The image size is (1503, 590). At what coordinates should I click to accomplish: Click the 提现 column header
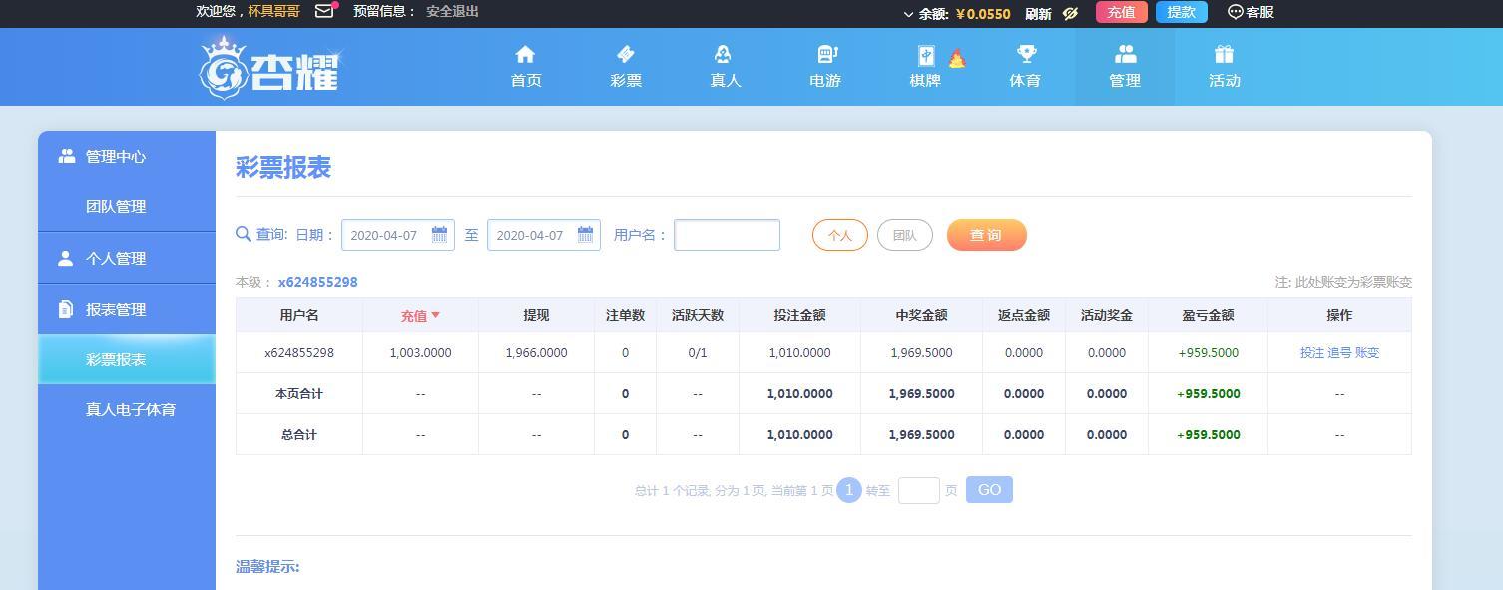click(x=536, y=315)
